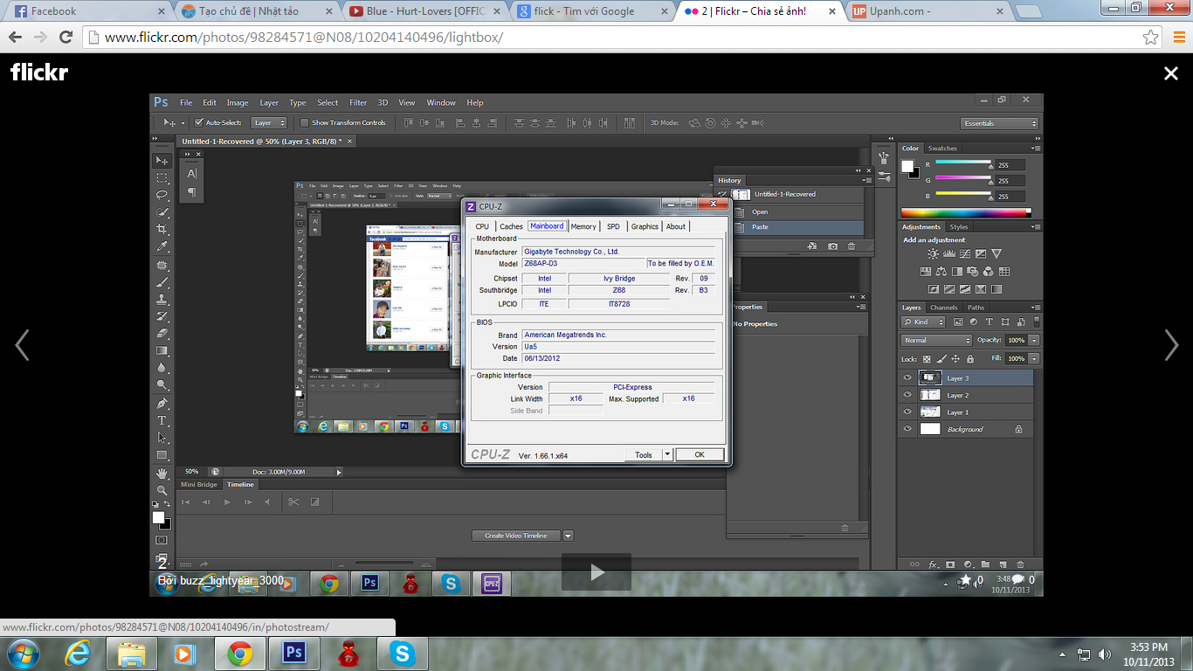Open the Essentials workspace dropdown
This screenshot has height=671, width=1193.
coord(1000,123)
